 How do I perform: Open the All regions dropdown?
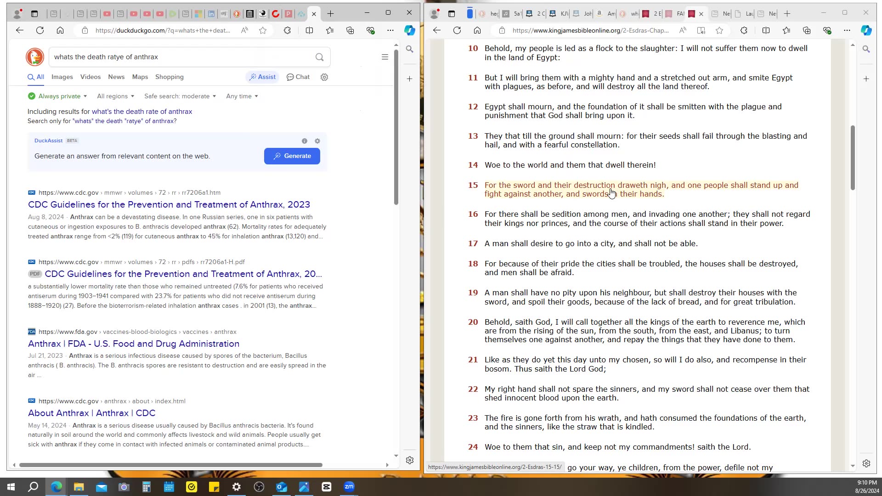[x=115, y=96]
